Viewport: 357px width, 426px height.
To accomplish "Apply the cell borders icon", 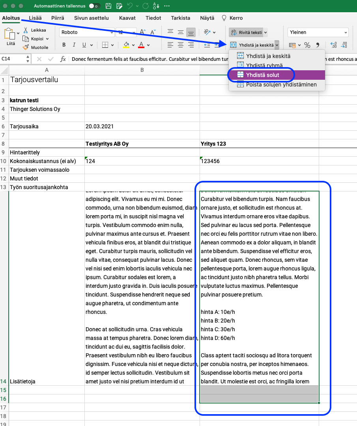I will (105, 45).
